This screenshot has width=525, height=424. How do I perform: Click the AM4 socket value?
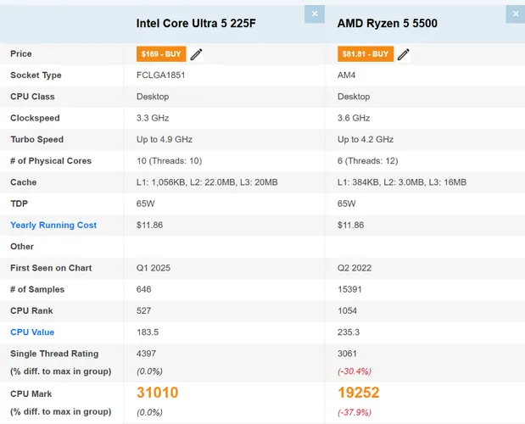[346, 75]
